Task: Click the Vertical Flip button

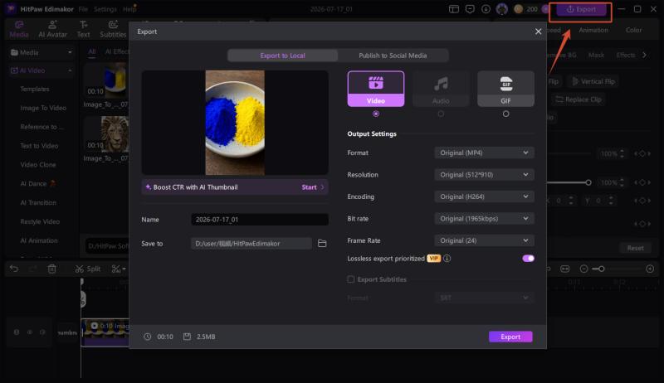Action: pyautogui.click(x=593, y=81)
